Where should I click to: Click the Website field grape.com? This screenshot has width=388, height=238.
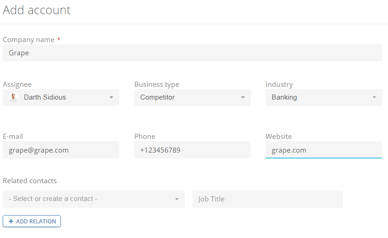tap(324, 150)
